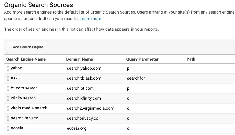Click the Organic Search Sources heading

pyautogui.click(x=39, y=5)
